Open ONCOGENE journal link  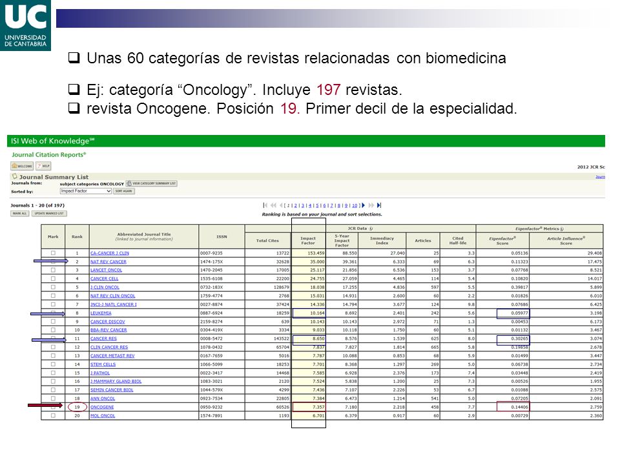[102, 408]
